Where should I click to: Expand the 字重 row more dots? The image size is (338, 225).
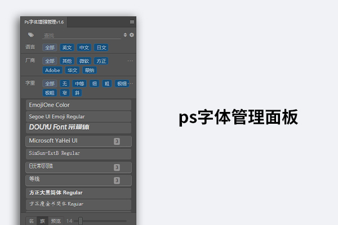point(131,83)
